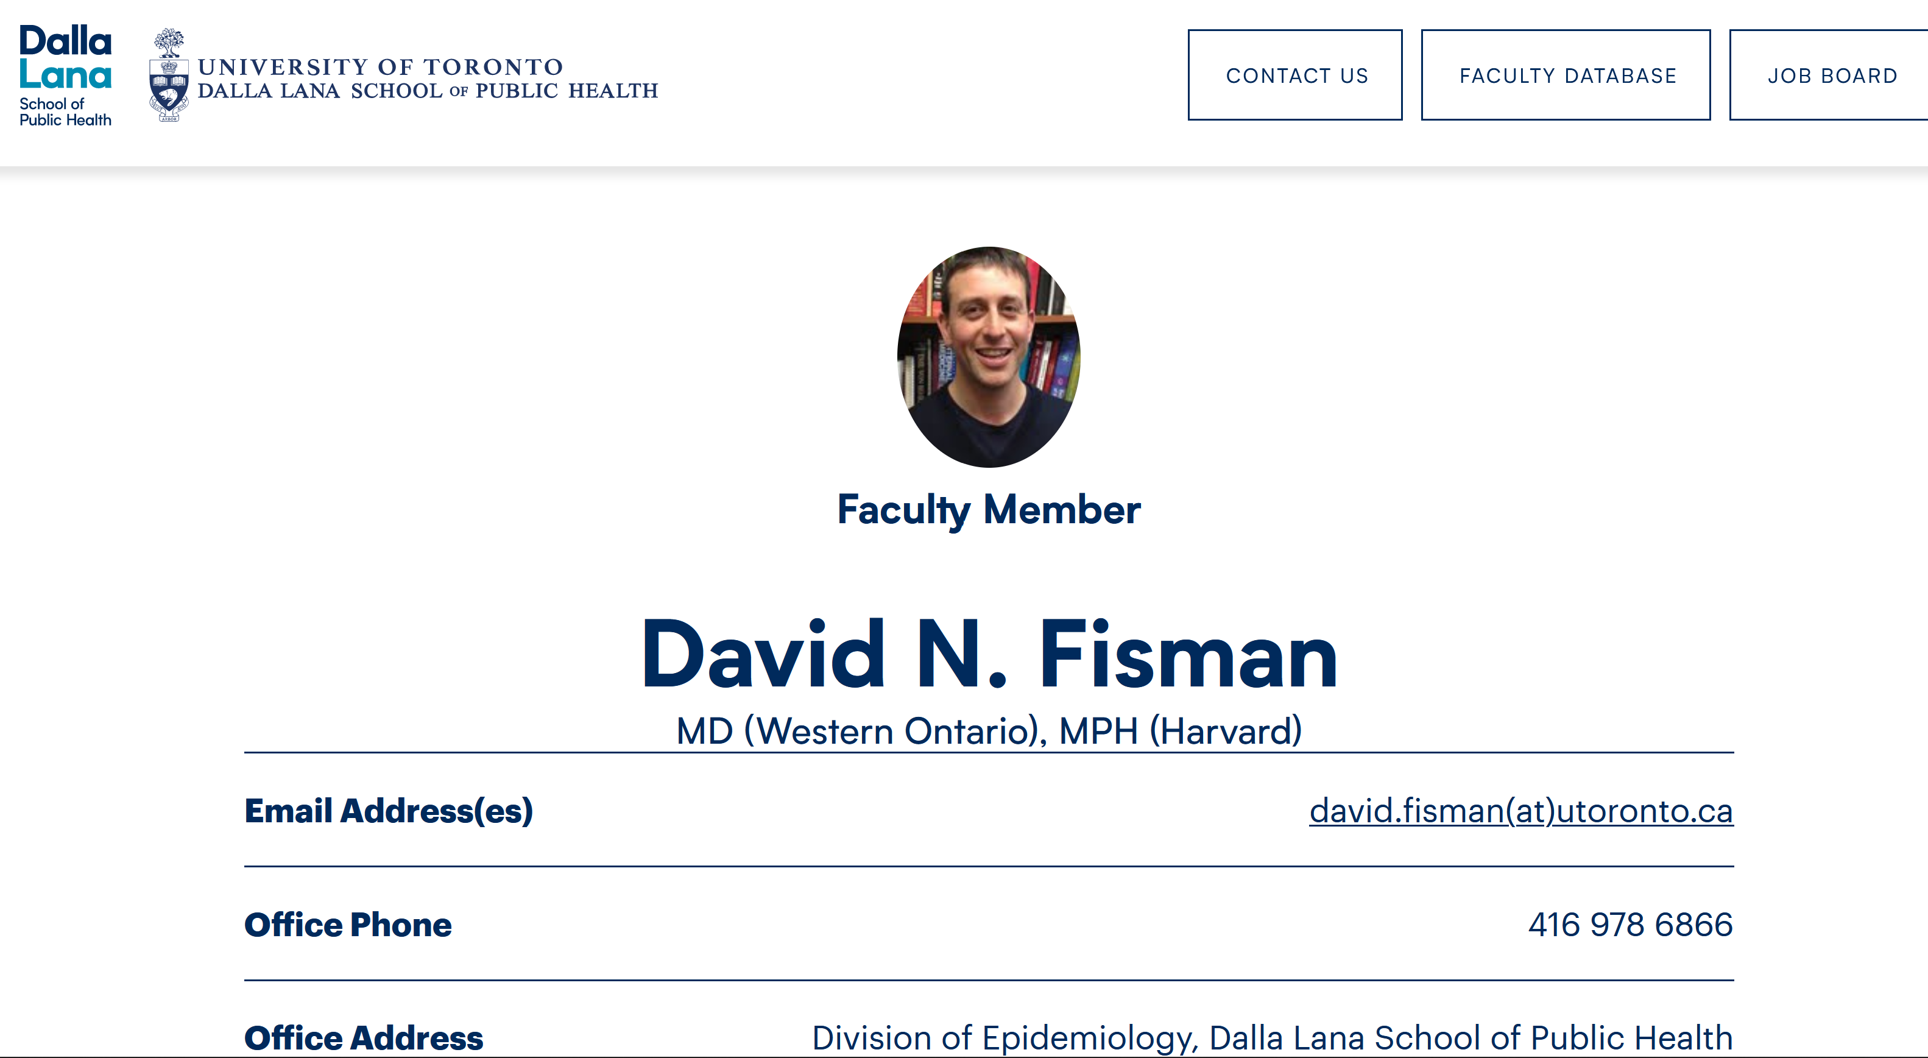Click the MD (Western Ontario), MPH (Harvard) credentials
Screen dimensions: 1928x1058
click(x=989, y=730)
